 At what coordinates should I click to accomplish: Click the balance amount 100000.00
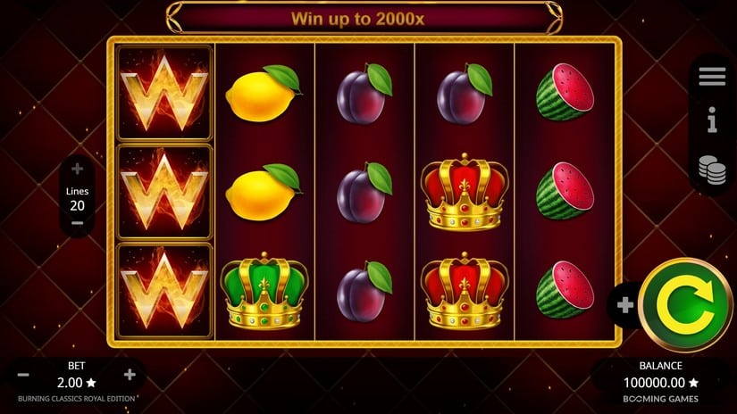coord(654,383)
